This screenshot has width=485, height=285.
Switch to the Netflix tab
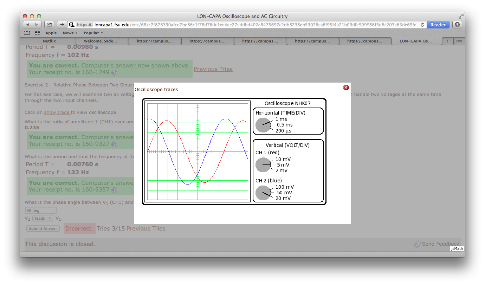[x=50, y=41]
